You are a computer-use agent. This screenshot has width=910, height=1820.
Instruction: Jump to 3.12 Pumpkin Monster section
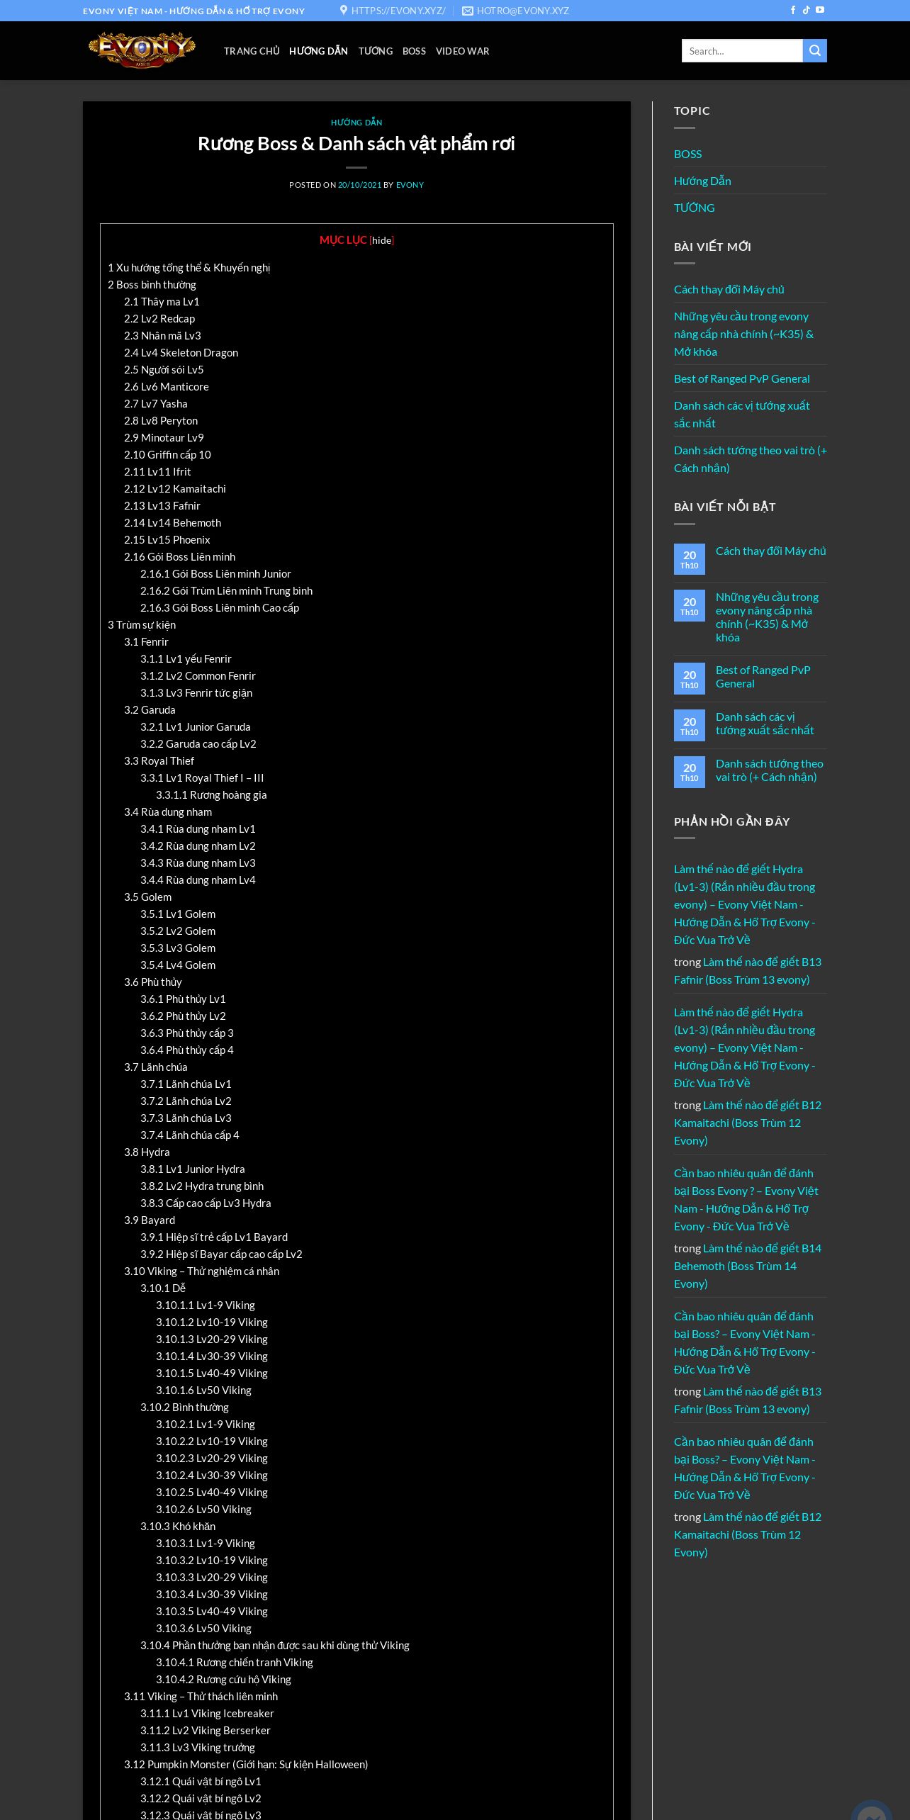[x=246, y=1765]
